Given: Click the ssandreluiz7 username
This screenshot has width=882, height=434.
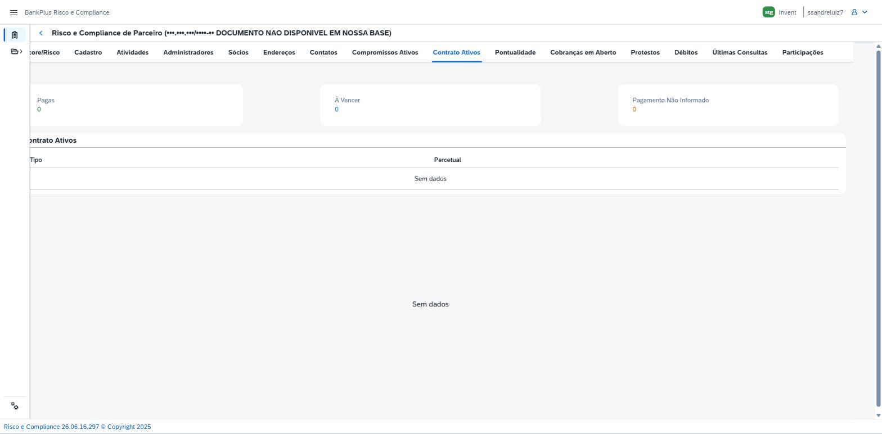Looking at the screenshot, I should 825,12.
